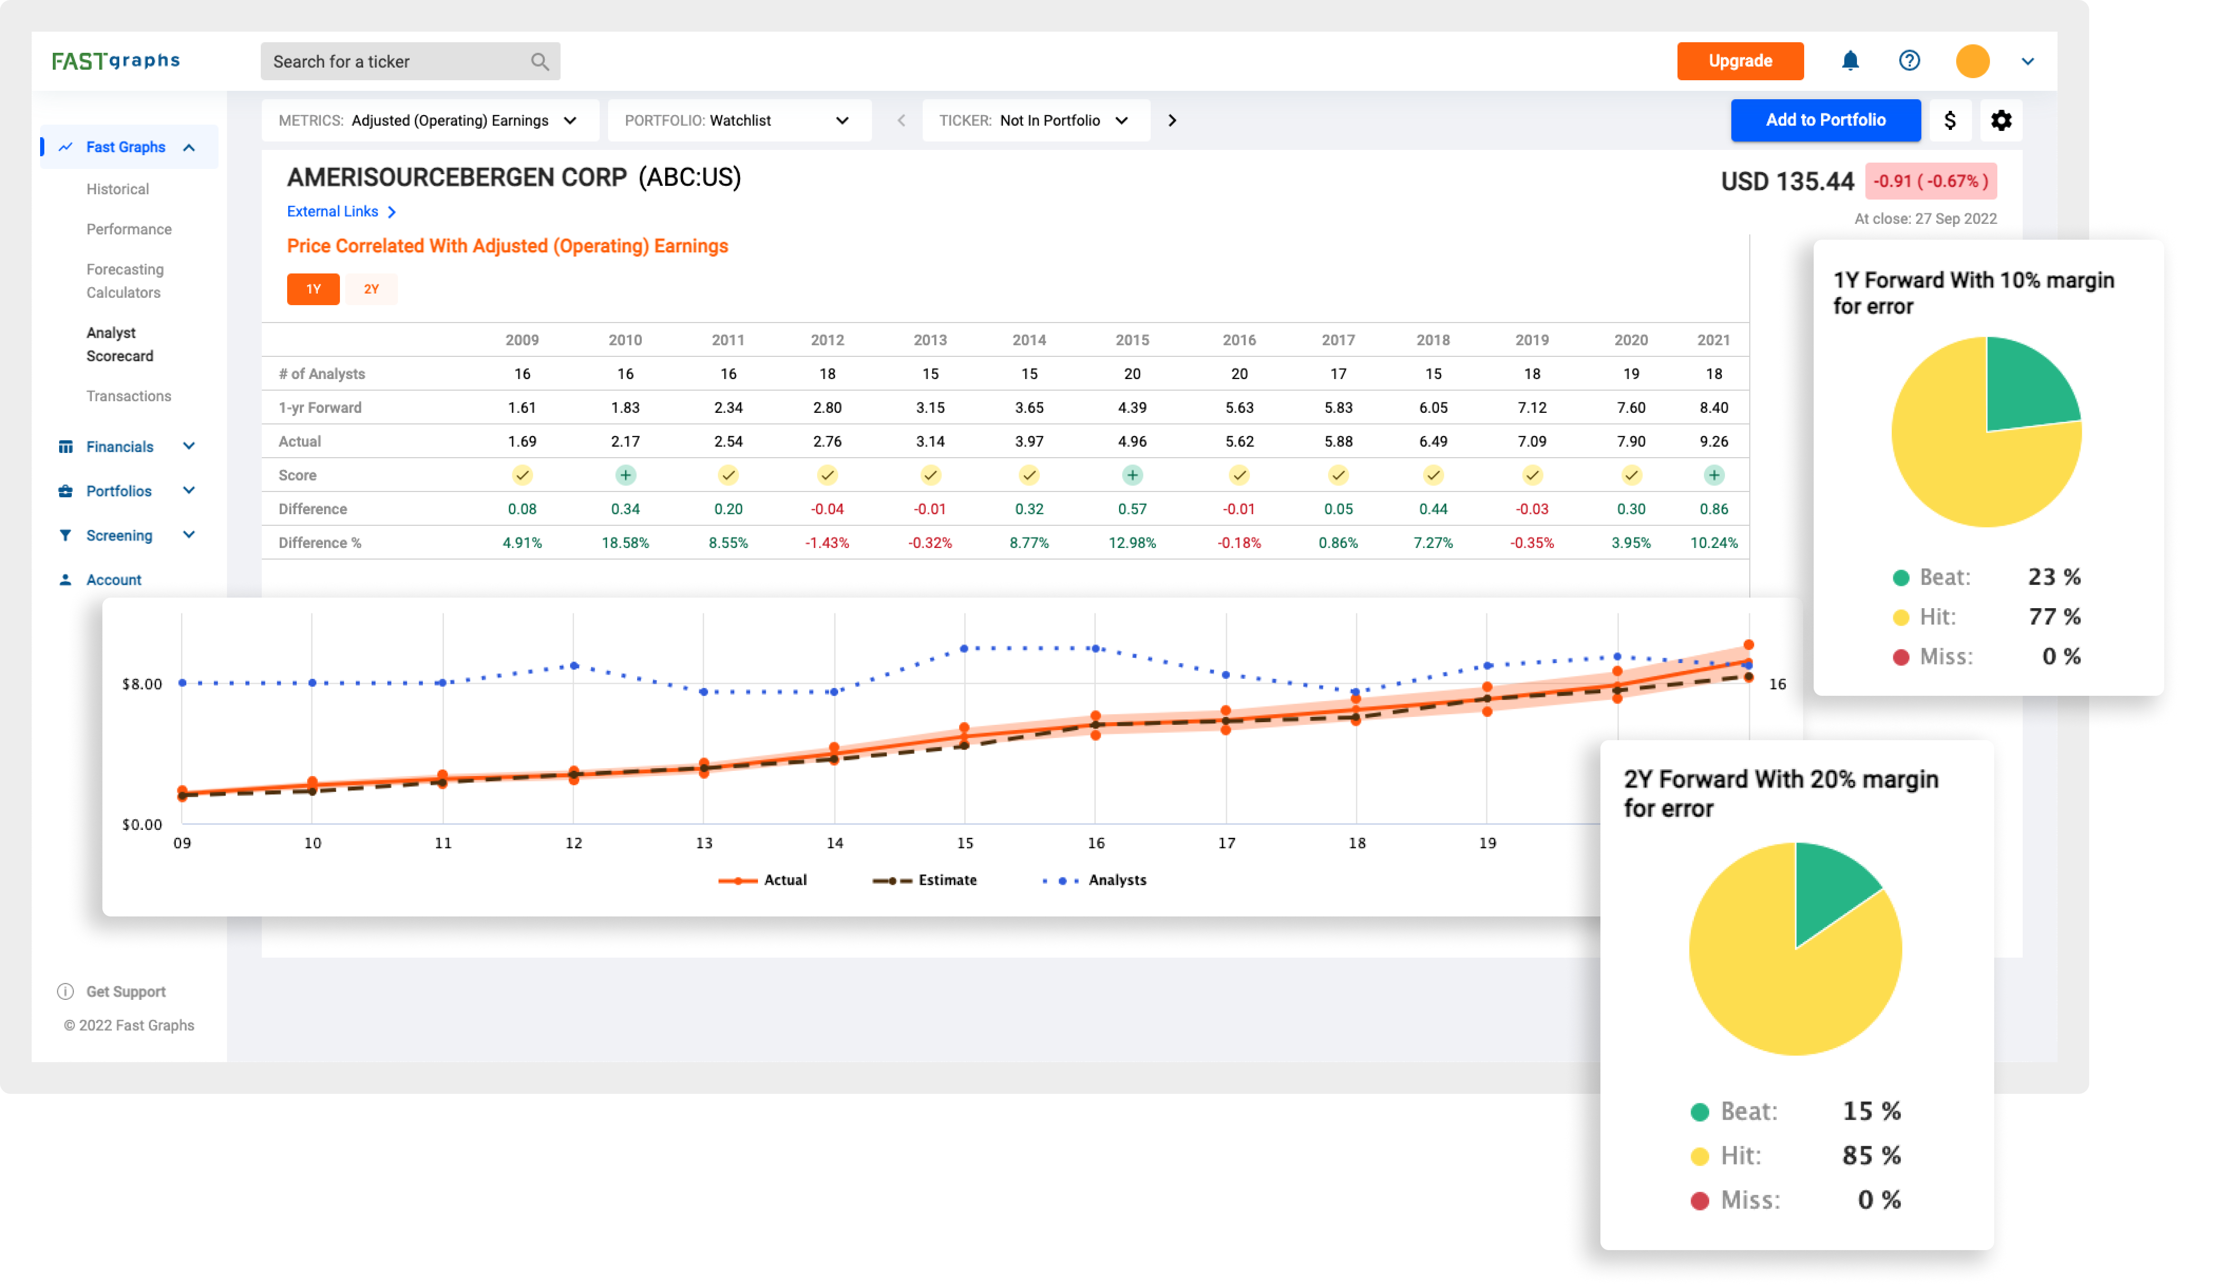Viewport: 2218px width, 1286px height.
Task: Click the Fast Graphs sidebar label
Action: [x=125, y=147]
